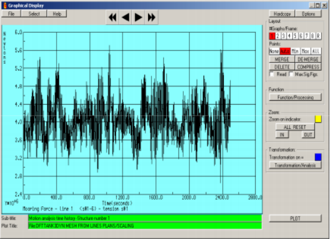Jump to last frame with fast-forward button
This screenshot has height=239, width=330.
(152, 17)
